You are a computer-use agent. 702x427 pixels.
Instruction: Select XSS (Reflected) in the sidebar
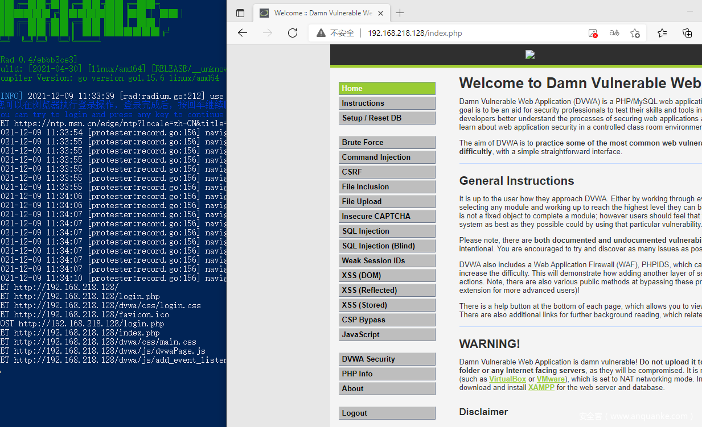click(x=387, y=291)
